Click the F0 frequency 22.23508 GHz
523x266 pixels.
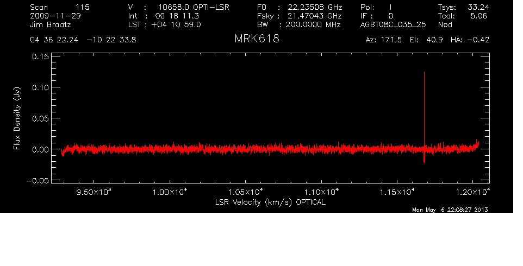pyautogui.click(x=315, y=7)
